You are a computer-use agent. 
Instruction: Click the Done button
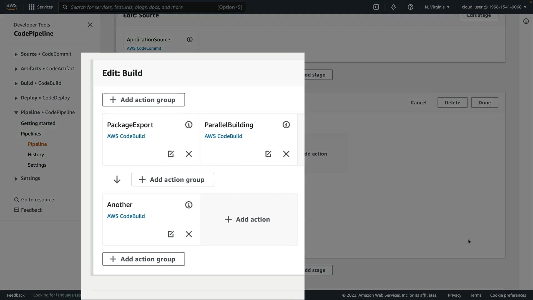coord(484,102)
